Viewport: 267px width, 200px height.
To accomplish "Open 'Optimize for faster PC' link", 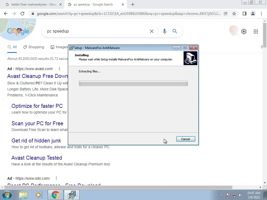I will (37, 106).
